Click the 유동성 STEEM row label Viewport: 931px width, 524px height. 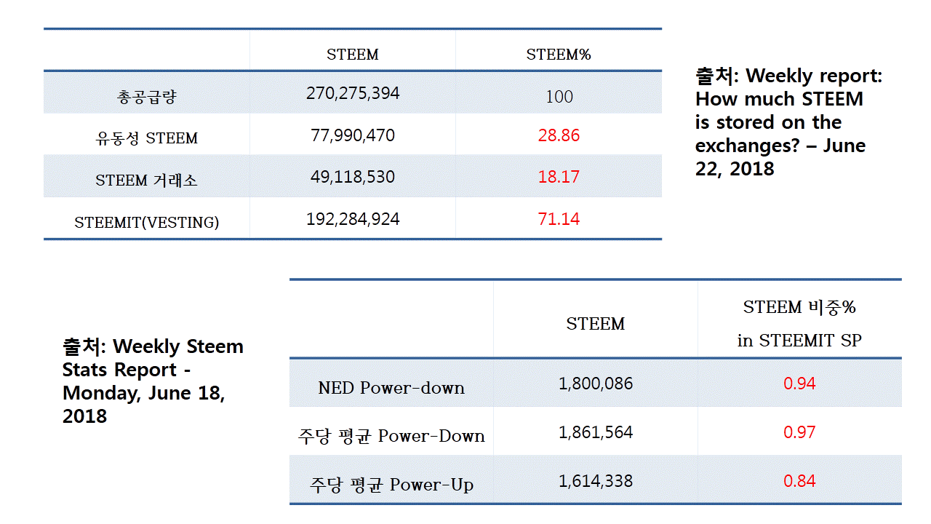coord(147,138)
